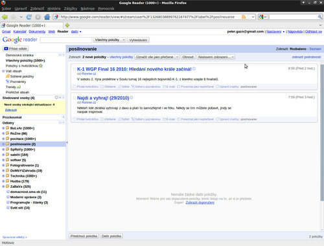Star the Najdi a vyhraj! entry
The height and width of the screenshot is (246, 324).
click(x=75, y=98)
